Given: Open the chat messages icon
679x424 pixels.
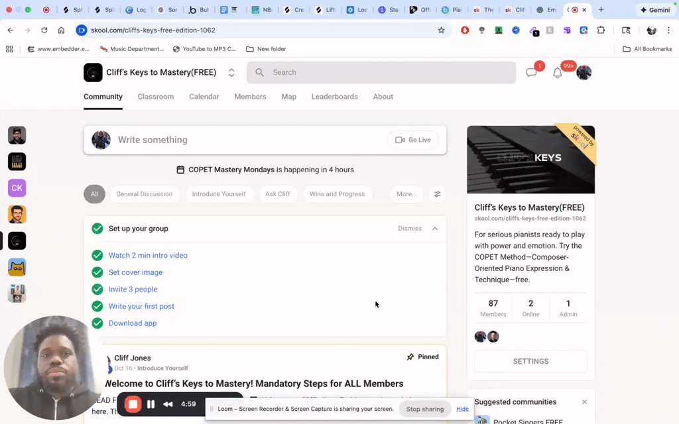Looking at the screenshot, I should [x=531, y=72].
